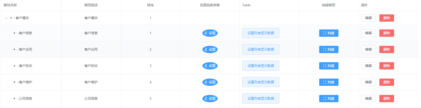Open 设置列表显示数据 for 客户维护
421x108 pixels.
(x=261, y=82)
